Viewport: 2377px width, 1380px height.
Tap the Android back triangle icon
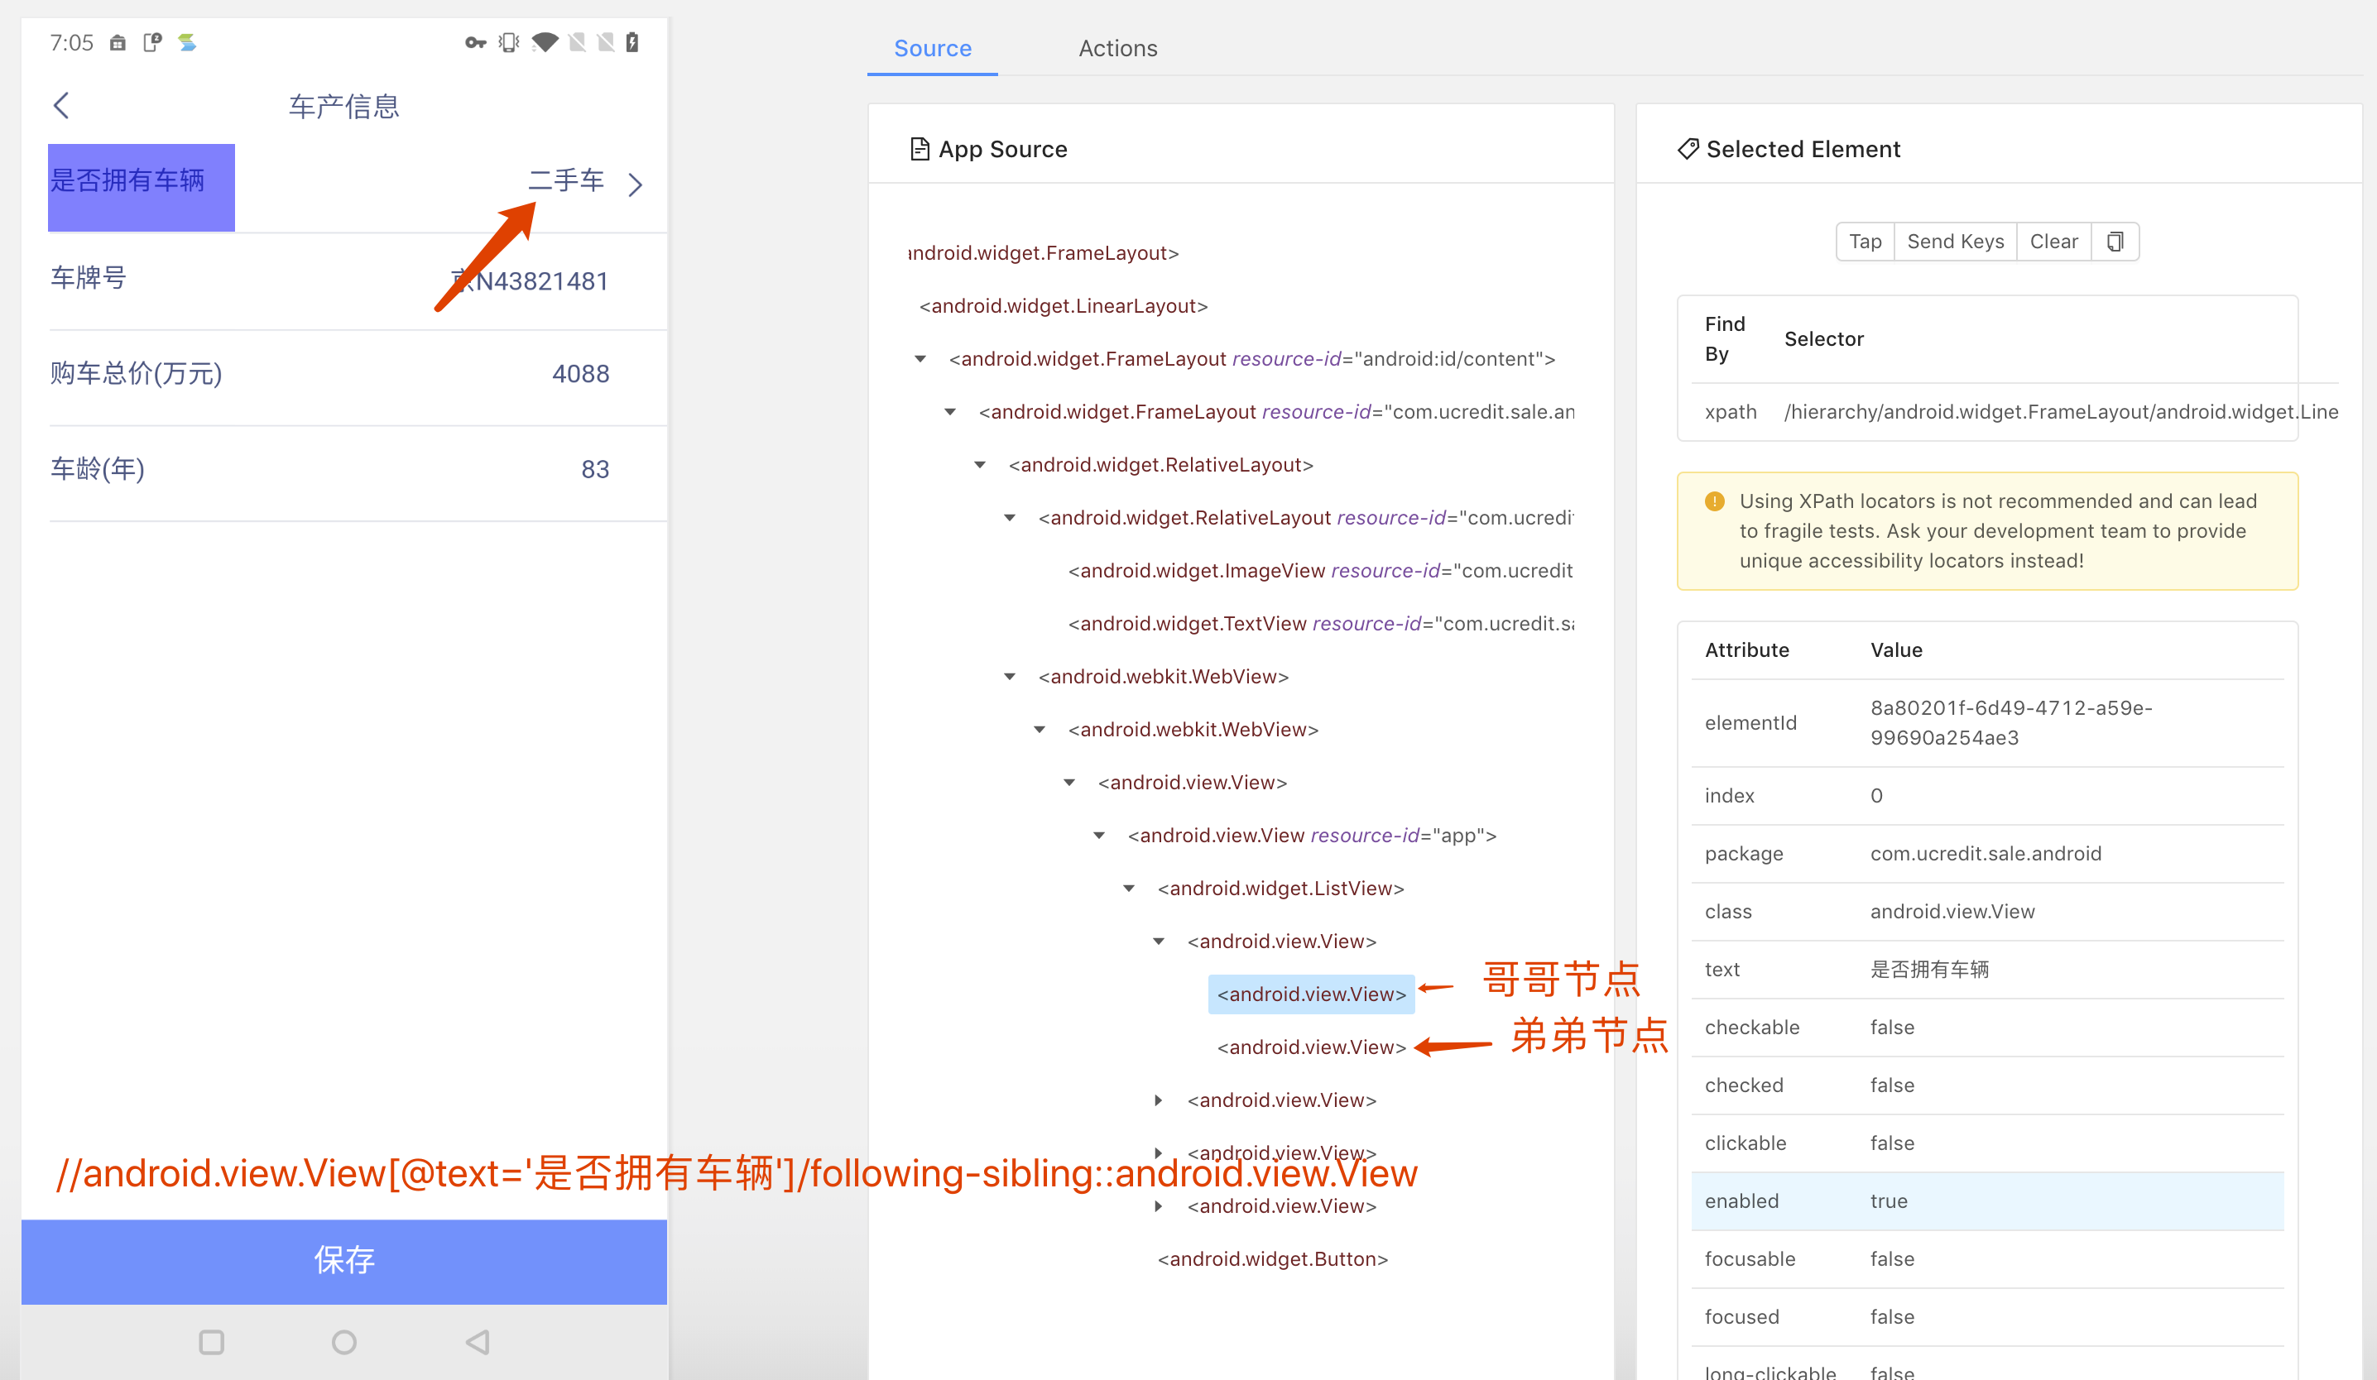pos(478,1341)
